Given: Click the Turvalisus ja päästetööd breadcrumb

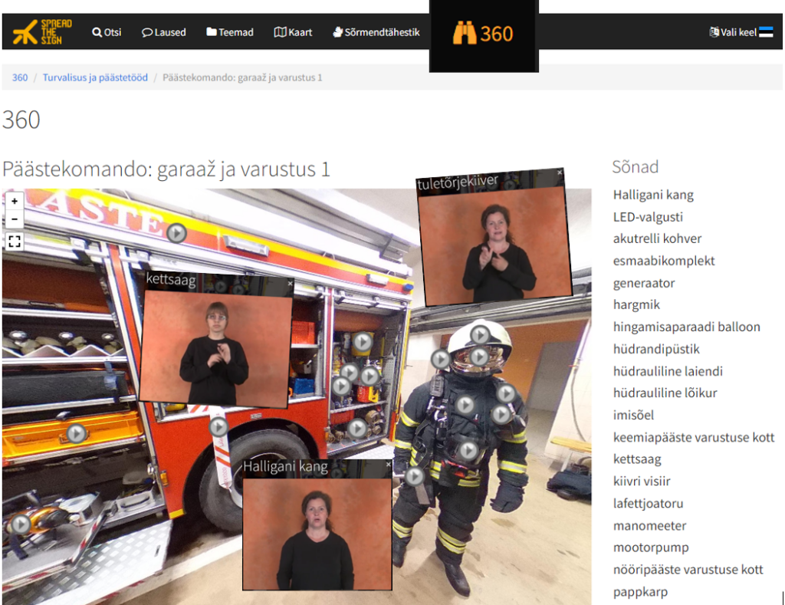Looking at the screenshot, I should pyautogui.click(x=95, y=77).
